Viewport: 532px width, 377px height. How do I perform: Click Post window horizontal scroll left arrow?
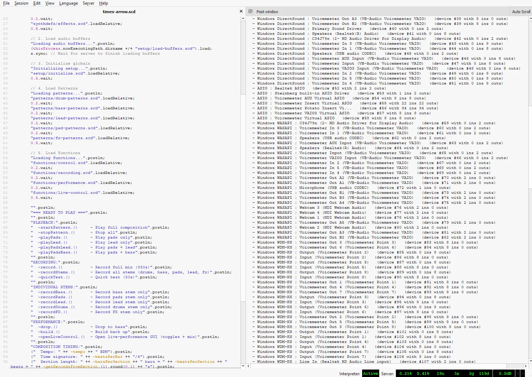pyautogui.click(x=248, y=366)
